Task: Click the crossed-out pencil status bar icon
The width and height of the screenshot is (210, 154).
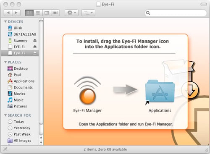Action: (5, 149)
